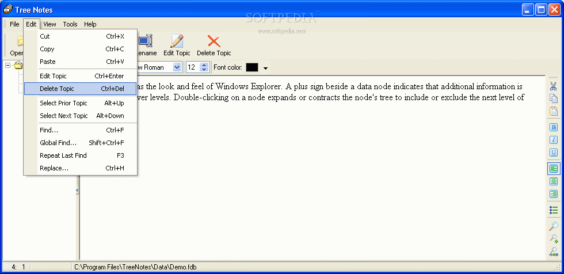Click the Edit Topic pencil icon
The width and height of the screenshot is (564, 274).
pyautogui.click(x=177, y=41)
